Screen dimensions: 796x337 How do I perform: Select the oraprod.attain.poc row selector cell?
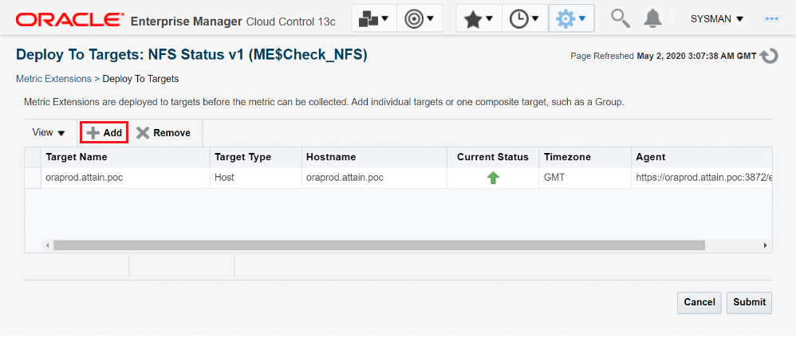point(33,178)
